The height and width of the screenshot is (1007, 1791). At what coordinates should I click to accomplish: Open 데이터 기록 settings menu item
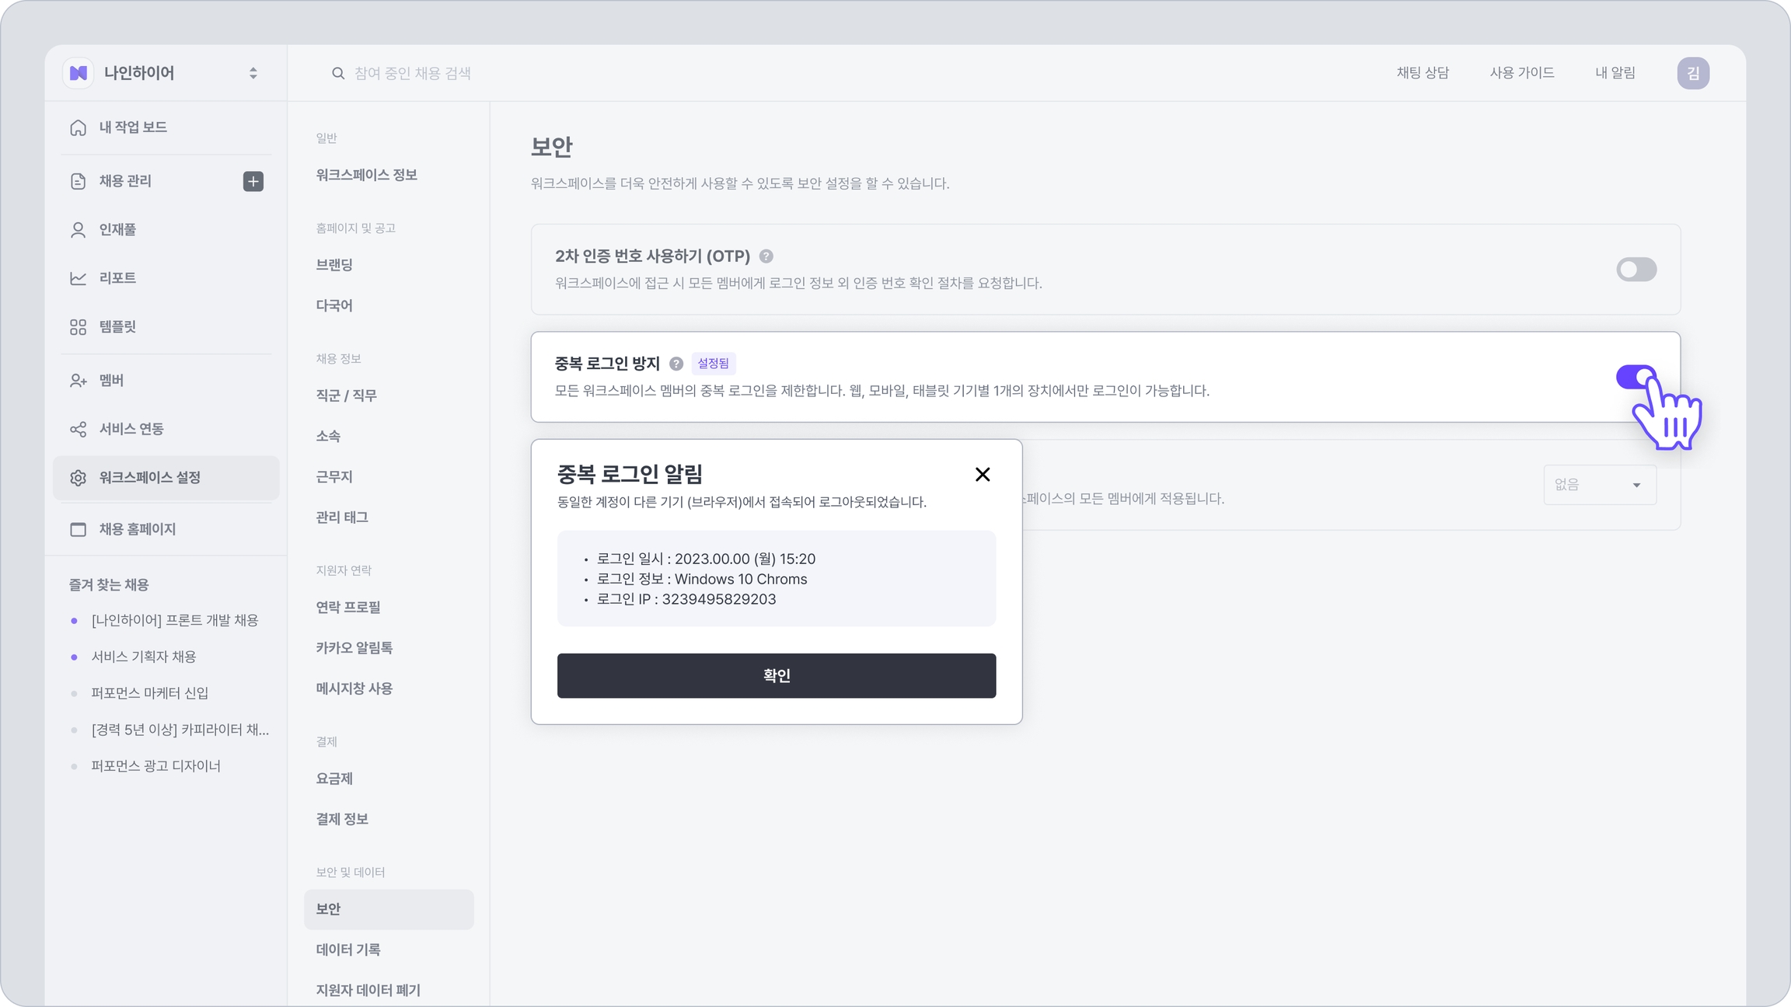(347, 950)
